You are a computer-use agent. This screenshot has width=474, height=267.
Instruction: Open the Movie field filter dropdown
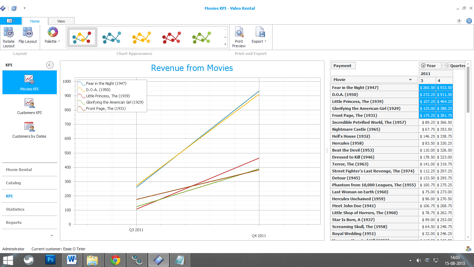pos(410,80)
